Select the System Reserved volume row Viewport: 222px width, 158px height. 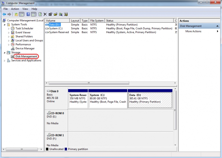pyautogui.click(x=111, y=32)
